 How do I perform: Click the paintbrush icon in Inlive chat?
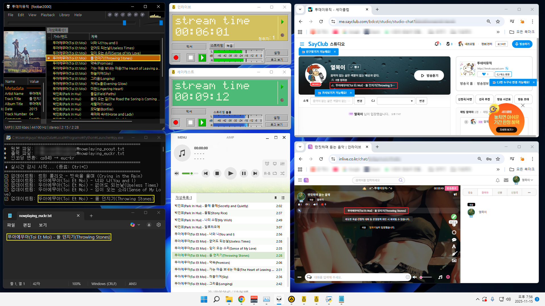[454, 254]
